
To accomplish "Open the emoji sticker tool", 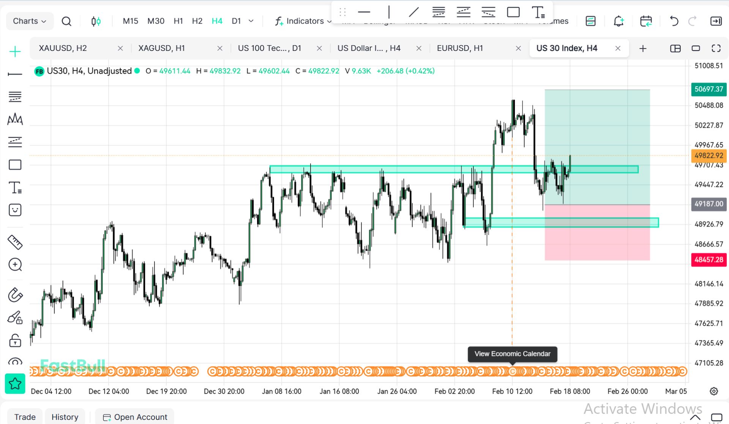I will pyautogui.click(x=15, y=210).
